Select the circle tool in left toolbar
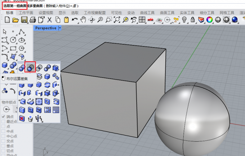 tap(13, 40)
